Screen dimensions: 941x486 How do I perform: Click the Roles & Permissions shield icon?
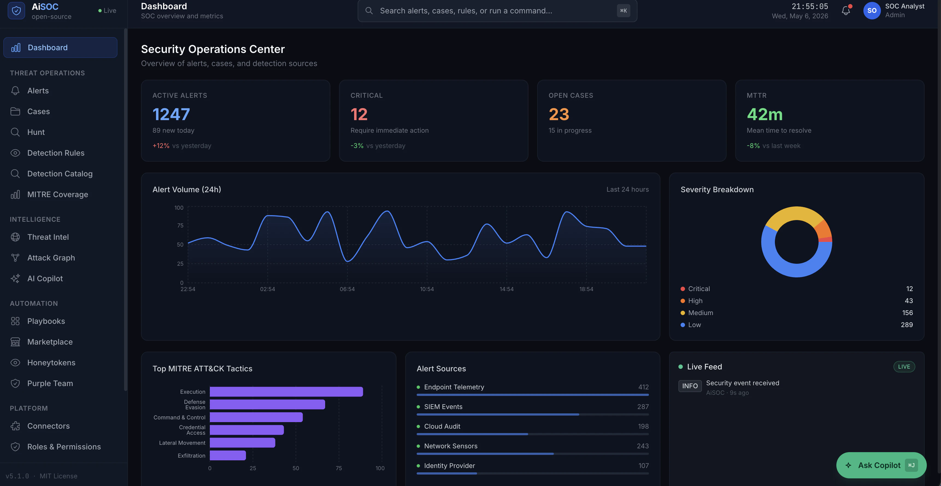(x=15, y=447)
